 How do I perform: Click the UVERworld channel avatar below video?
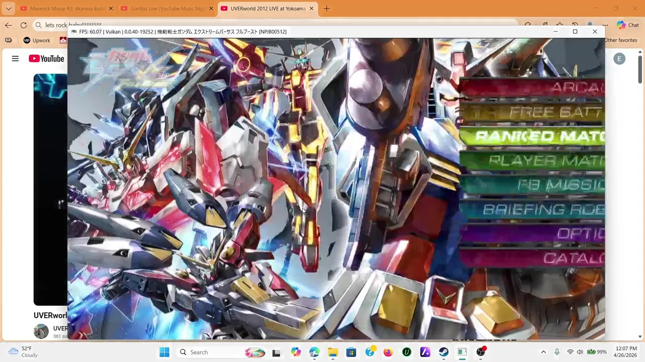pyautogui.click(x=41, y=331)
